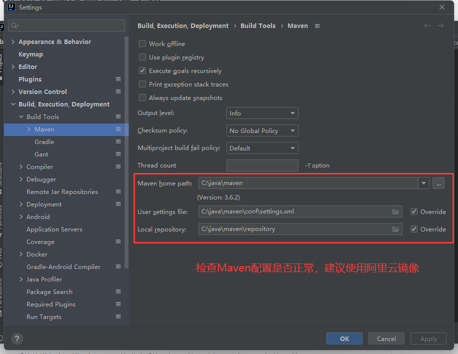The image size is (458, 354).
Task: Click the '...' browse button for Maven home
Action: coord(438,183)
